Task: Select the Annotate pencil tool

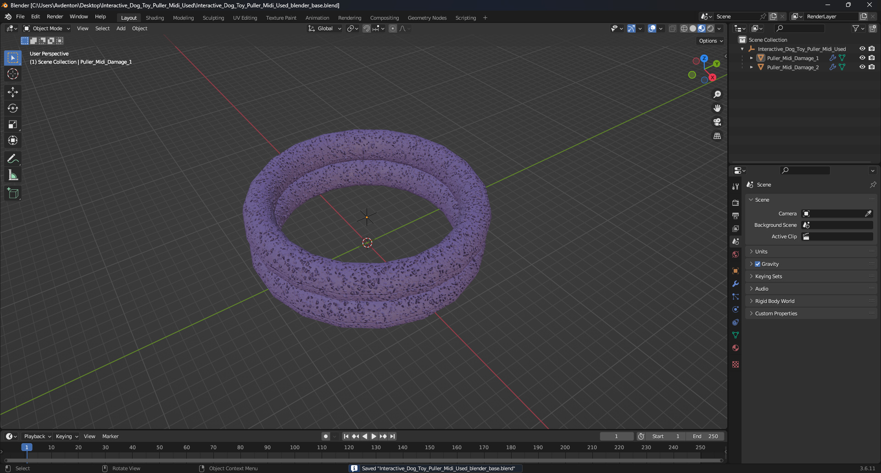Action: tap(13, 159)
